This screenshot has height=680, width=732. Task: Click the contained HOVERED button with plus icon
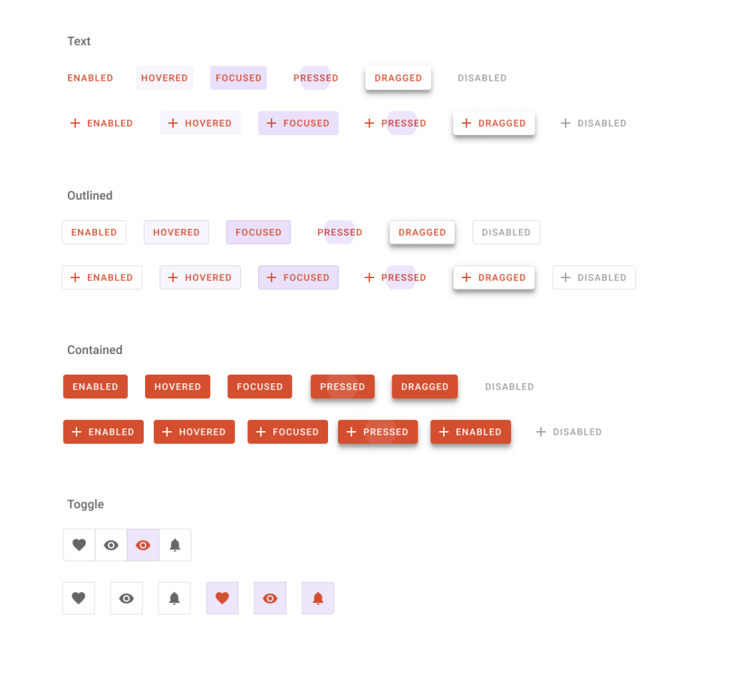pos(194,432)
